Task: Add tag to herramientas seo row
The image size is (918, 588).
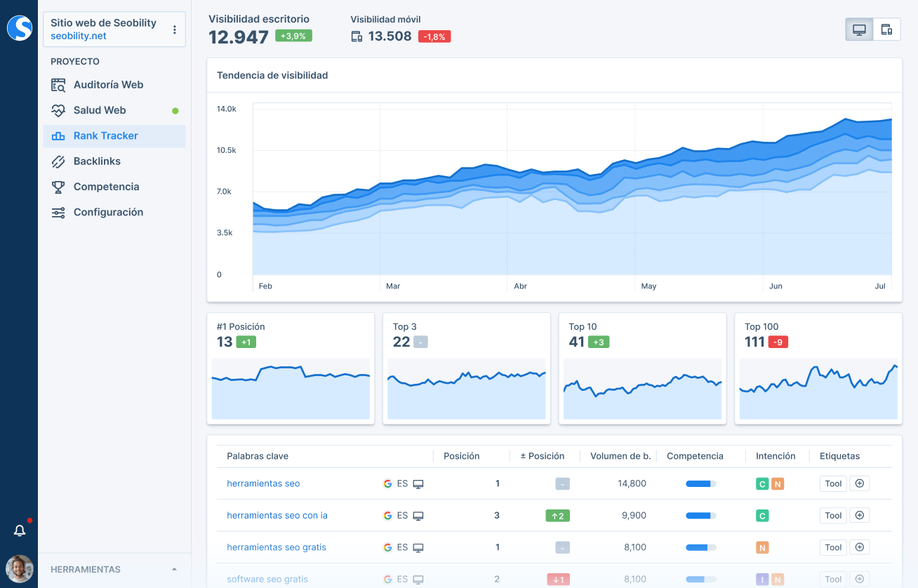Action: click(x=860, y=483)
